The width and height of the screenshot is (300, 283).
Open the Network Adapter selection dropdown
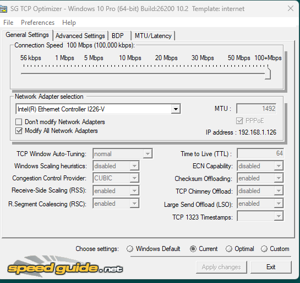176,109
